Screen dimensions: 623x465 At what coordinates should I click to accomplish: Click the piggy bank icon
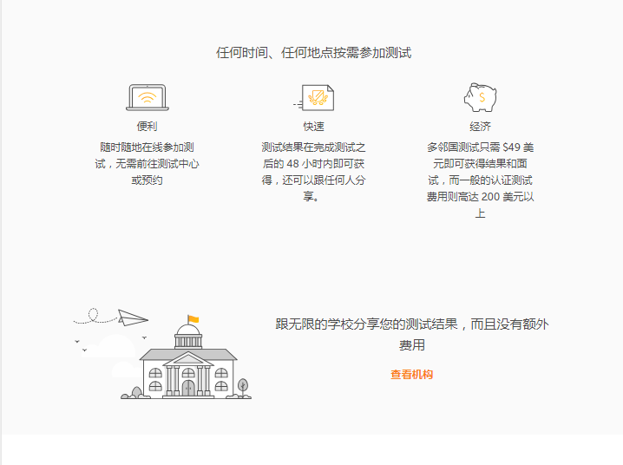(x=480, y=96)
